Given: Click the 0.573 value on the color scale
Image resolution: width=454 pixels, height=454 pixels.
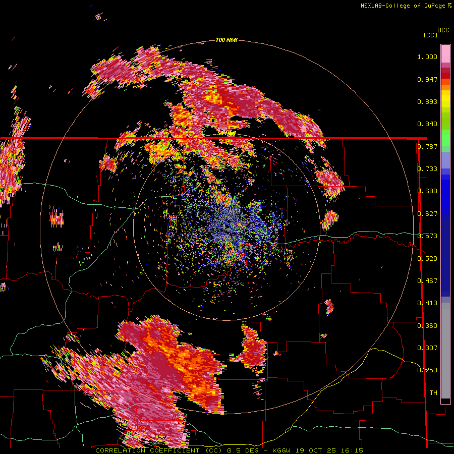Looking at the screenshot, I should pyautogui.click(x=427, y=236).
